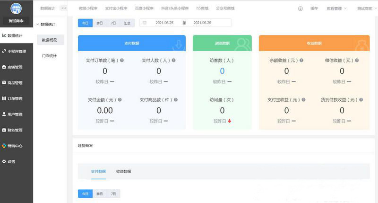Open 门店统计 in the submenu
Screen dimensions: 378x203
click(49, 56)
